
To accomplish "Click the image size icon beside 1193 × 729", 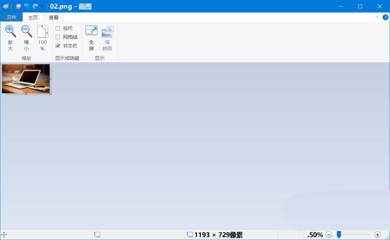I will (x=190, y=235).
